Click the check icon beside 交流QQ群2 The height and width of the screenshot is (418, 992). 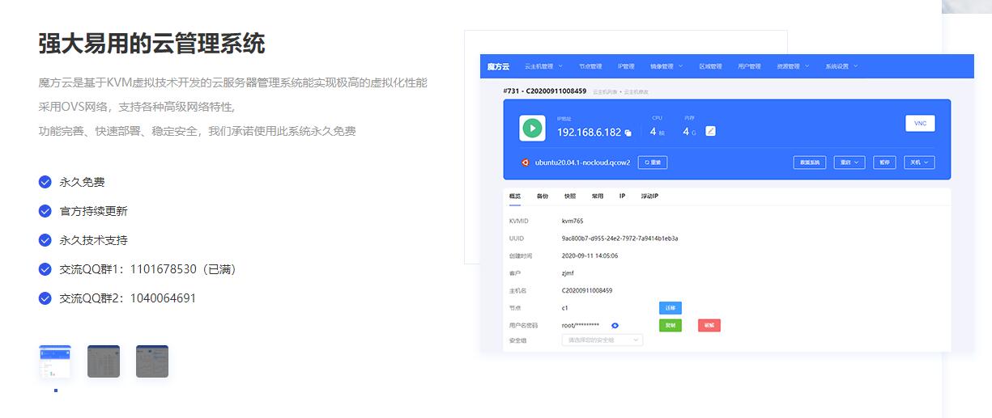point(45,298)
